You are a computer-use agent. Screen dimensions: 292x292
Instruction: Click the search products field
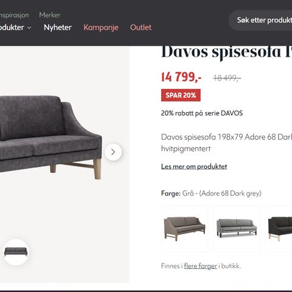click(x=260, y=20)
